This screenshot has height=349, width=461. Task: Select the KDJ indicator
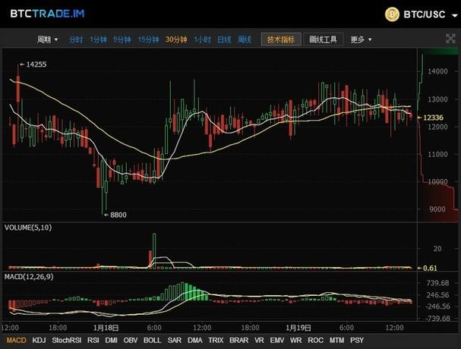39,340
